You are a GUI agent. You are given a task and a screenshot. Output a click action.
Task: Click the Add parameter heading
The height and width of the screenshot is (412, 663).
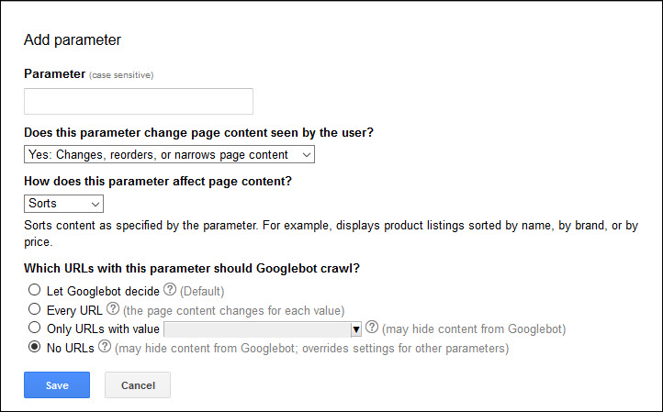(x=73, y=39)
